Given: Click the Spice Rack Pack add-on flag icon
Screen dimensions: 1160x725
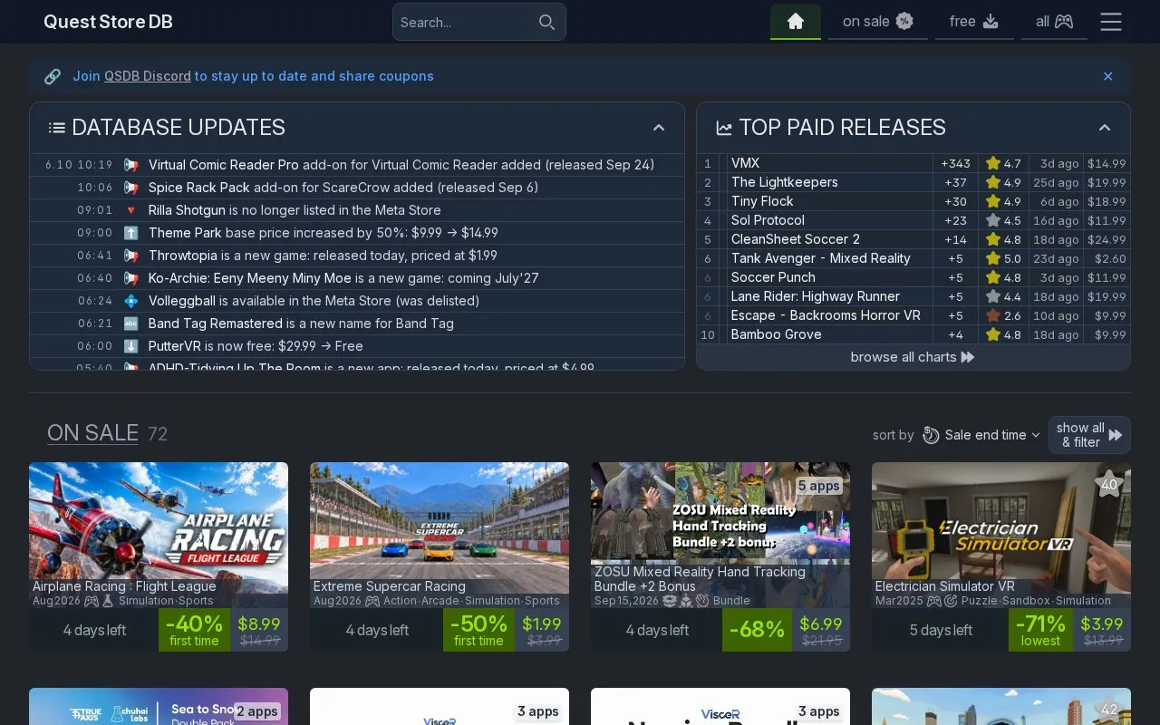Looking at the screenshot, I should [x=130, y=188].
